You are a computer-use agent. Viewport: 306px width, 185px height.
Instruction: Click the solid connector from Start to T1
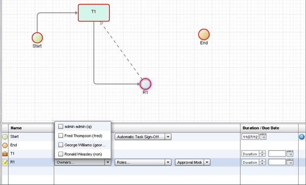click(56, 13)
